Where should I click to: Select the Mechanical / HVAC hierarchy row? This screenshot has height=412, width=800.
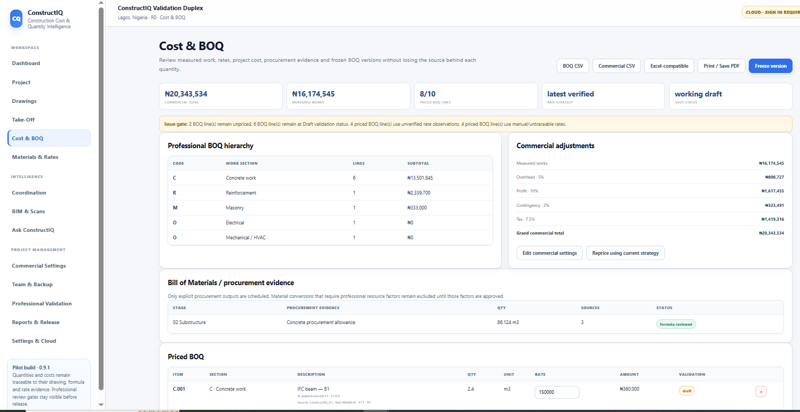[x=330, y=238]
